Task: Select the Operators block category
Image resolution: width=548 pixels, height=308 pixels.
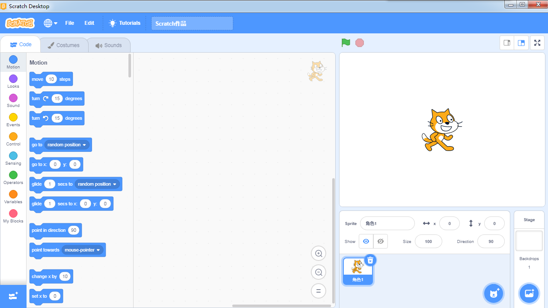Action: click(13, 178)
